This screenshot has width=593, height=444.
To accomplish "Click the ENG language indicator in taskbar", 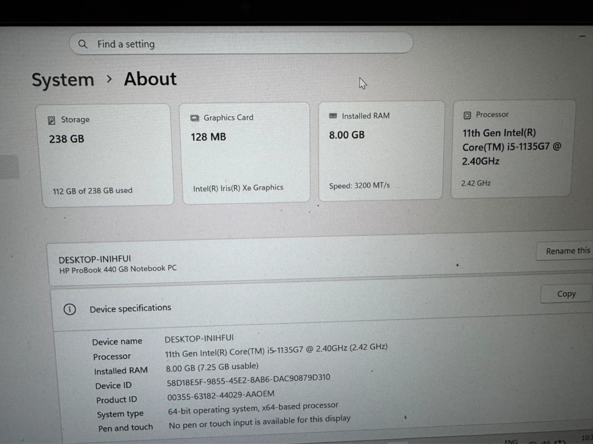I will click(511, 441).
